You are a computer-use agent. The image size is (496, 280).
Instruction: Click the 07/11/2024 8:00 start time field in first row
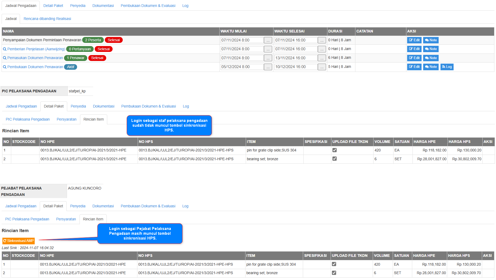(x=242, y=40)
